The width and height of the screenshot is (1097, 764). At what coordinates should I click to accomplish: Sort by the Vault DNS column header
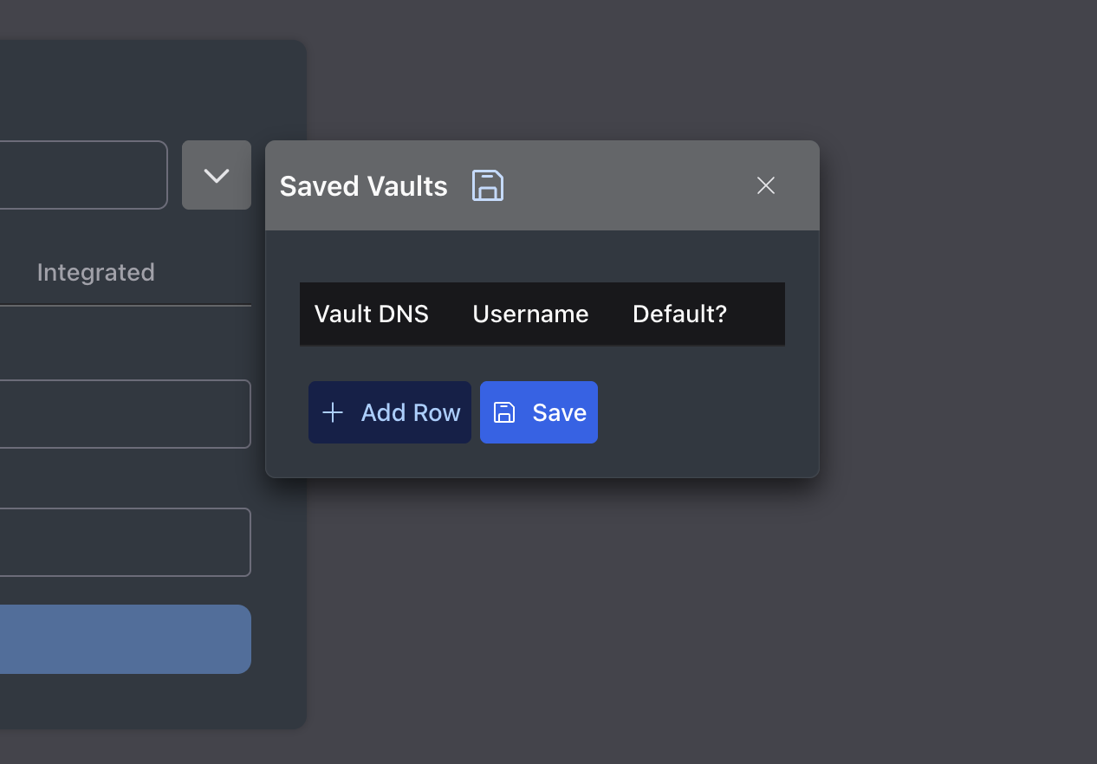tap(371, 314)
